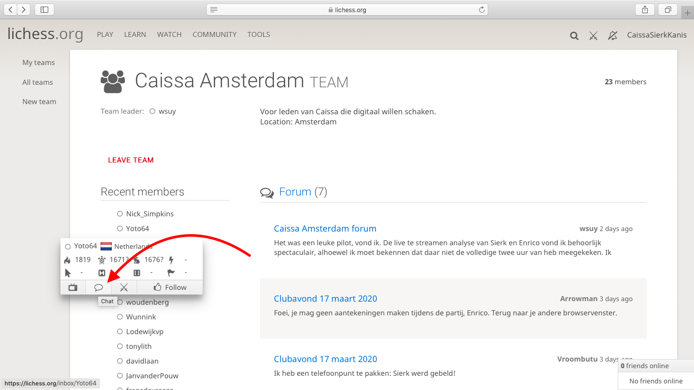Click post author wsuy in forum
Viewport: 694px width, 390px height.
[588, 229]
